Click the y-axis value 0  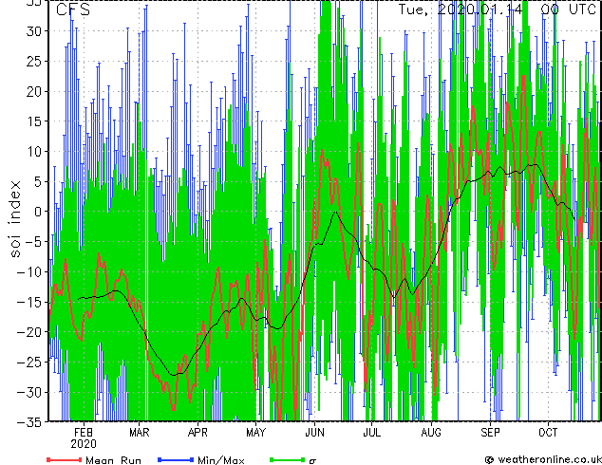click(x=38, y=212)
